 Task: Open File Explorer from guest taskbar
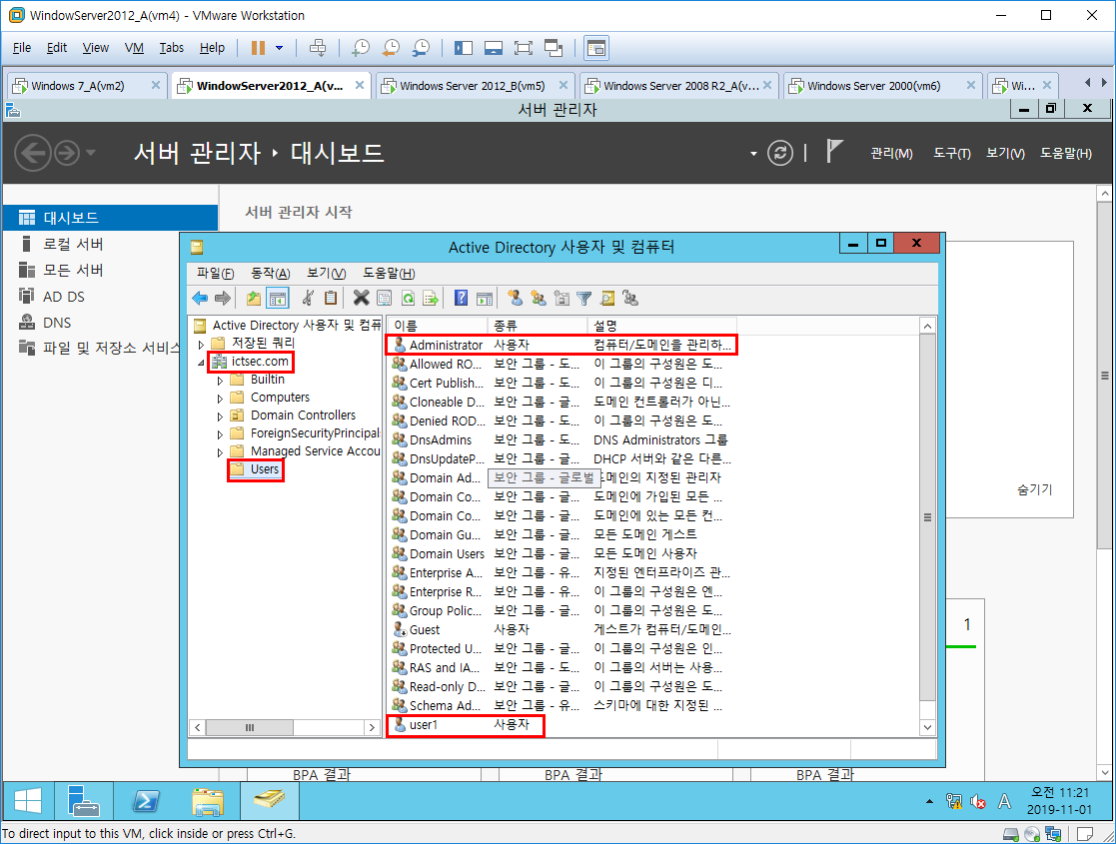tap(208, 801)
